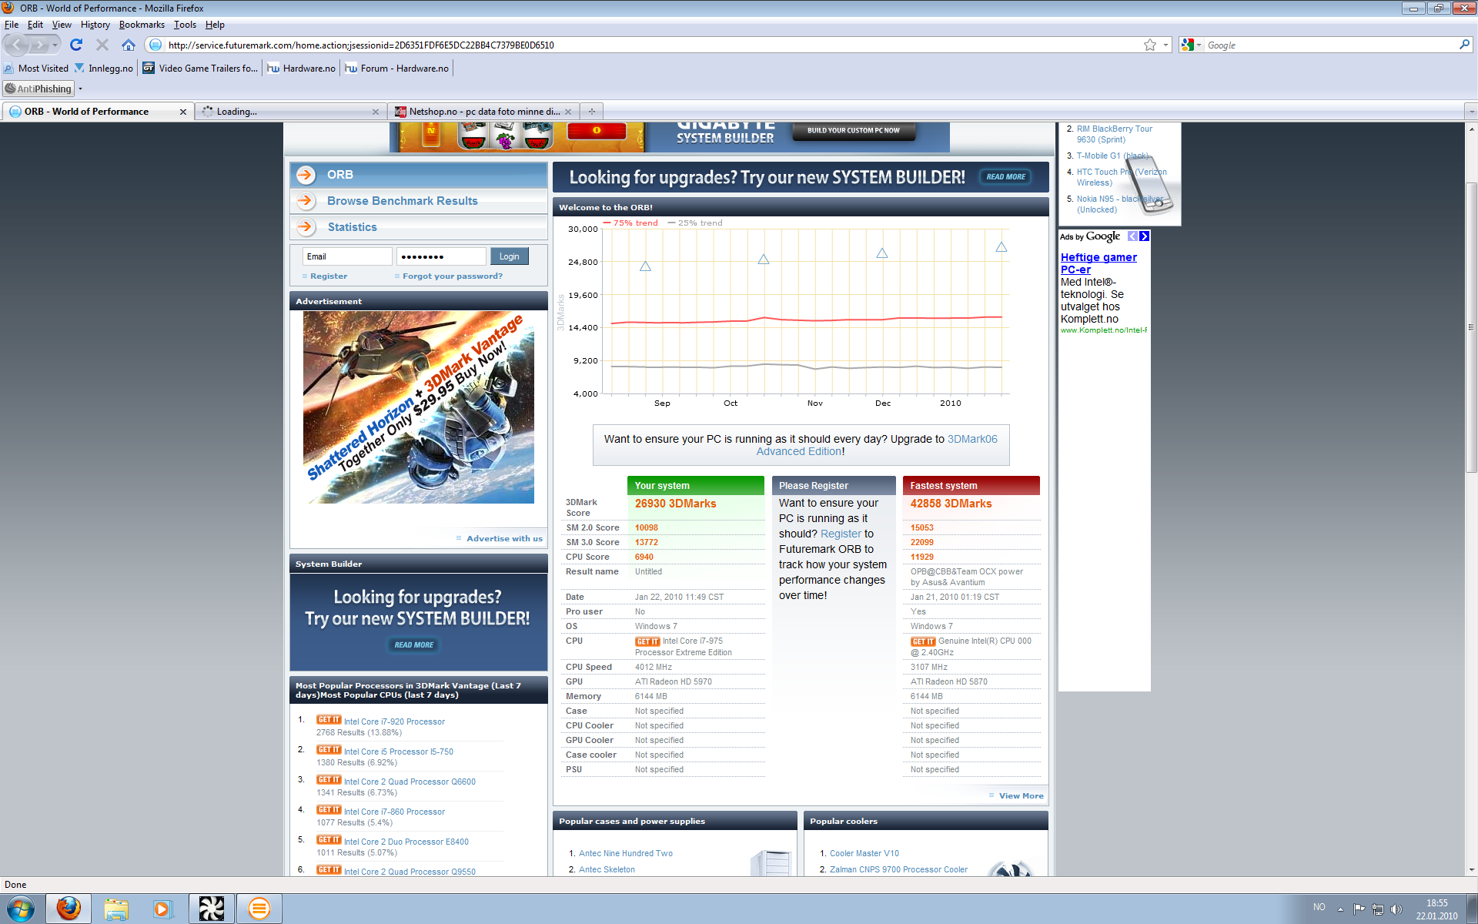Switch to the Netshop.no tab
This screenshot has height=924, width=1478.
tap(483, 112)
